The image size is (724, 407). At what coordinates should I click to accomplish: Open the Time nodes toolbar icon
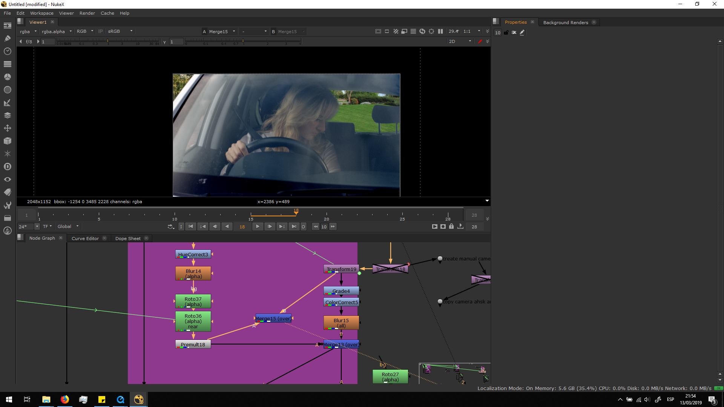(x=7, y=51)
